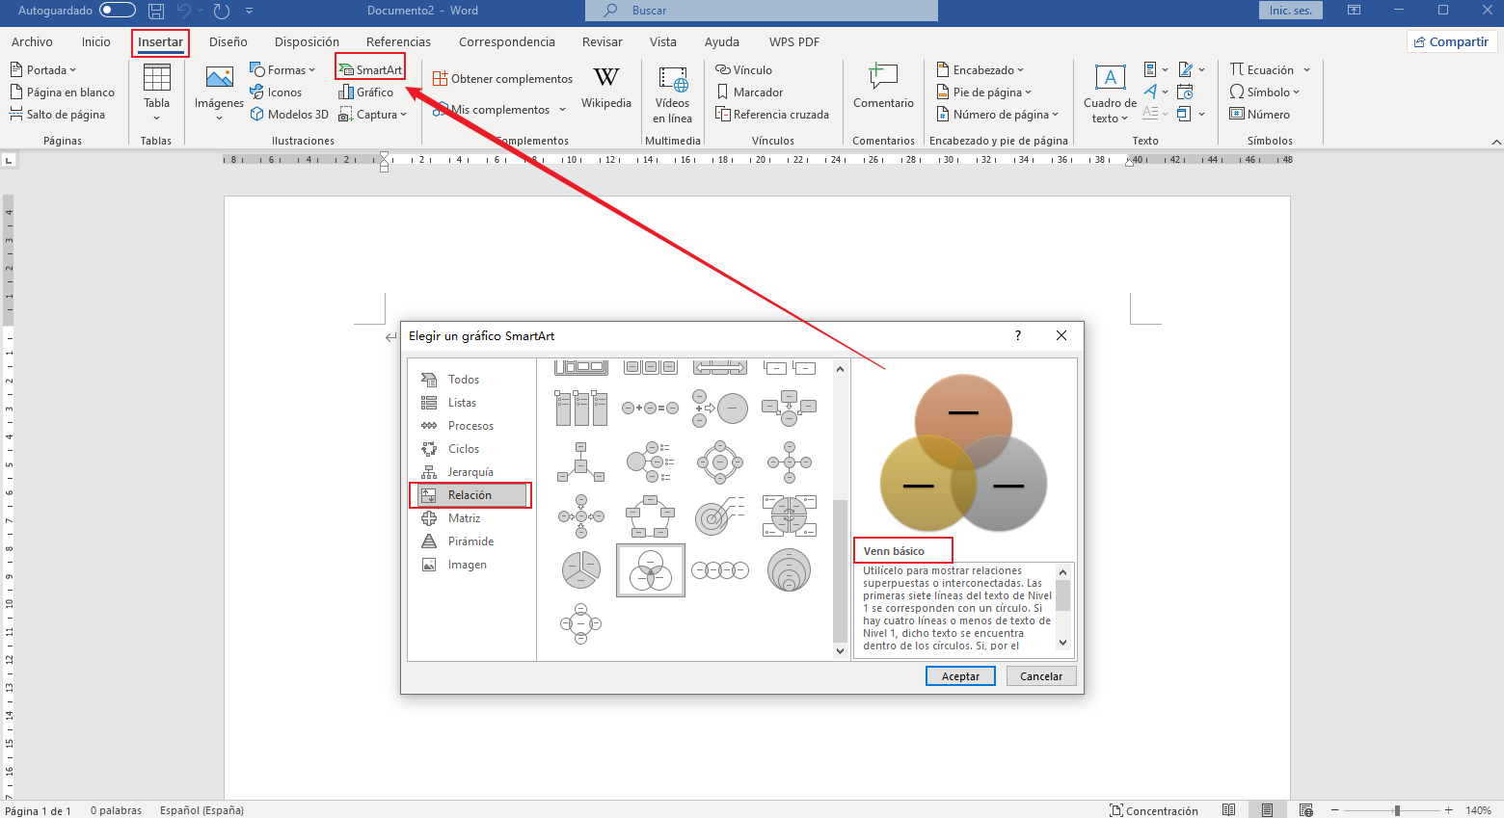Viewport: 1504px width, 818px height.
Task: Select the Procesos SmartArt category
Action: [x=472, y=426]
